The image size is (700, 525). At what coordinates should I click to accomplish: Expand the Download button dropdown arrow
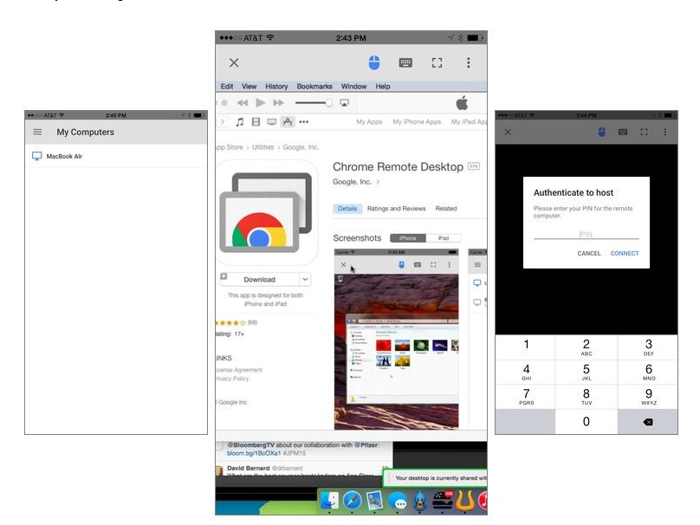[305, 280]
